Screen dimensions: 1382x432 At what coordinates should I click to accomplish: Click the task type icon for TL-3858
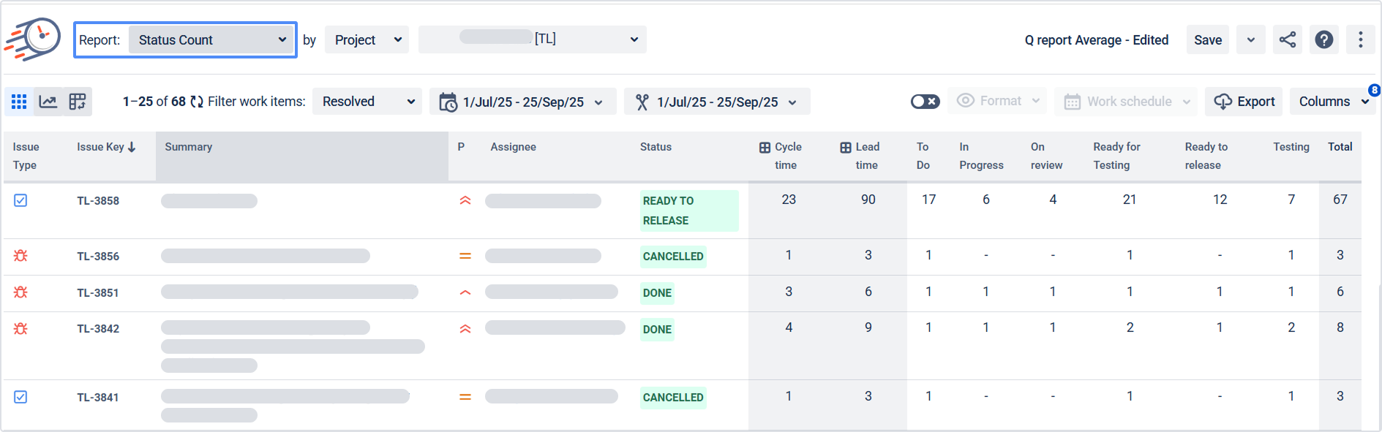pos(20,200)
